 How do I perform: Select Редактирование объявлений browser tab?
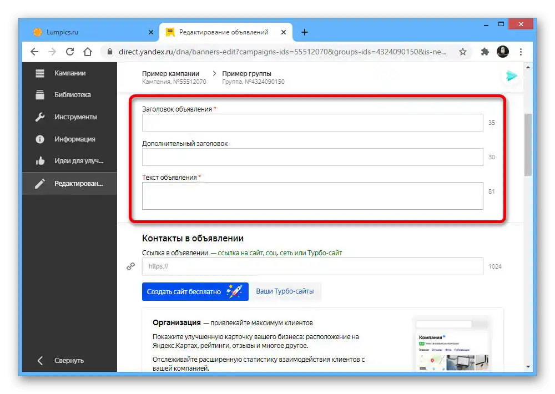[225, 32]
